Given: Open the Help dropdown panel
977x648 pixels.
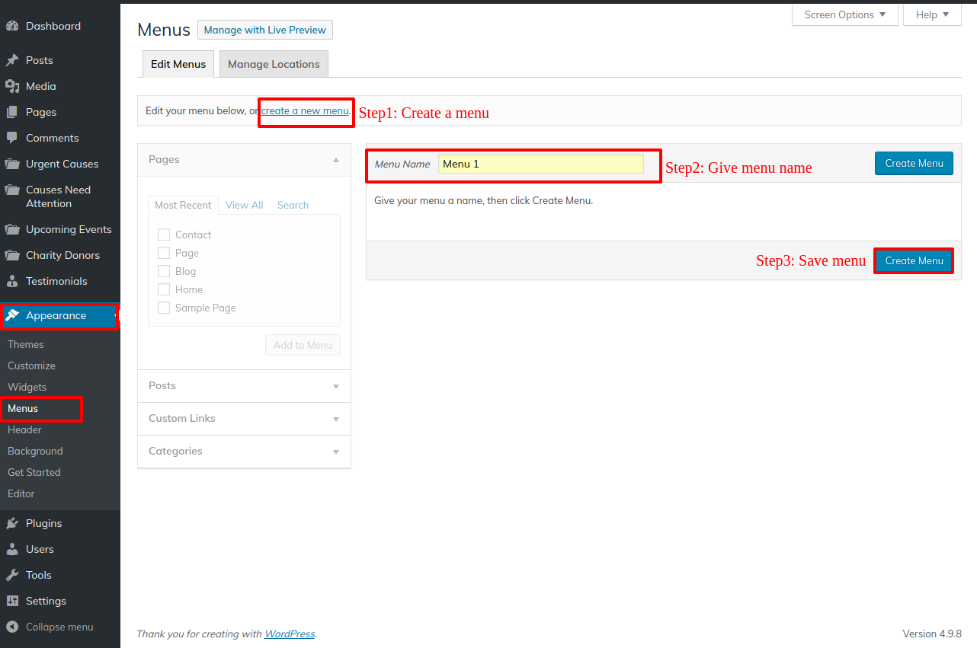Looking at the screenshot, I should [x=933, y=14].
